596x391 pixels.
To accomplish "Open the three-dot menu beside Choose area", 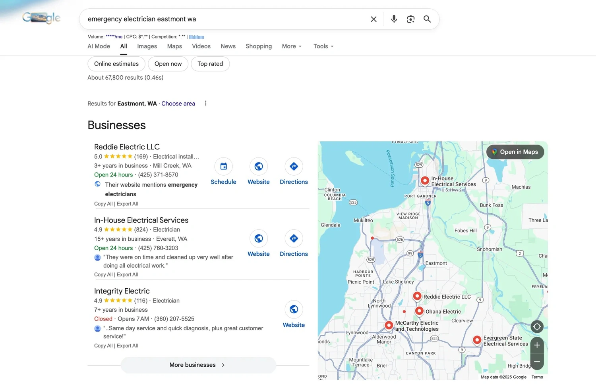I will point(205,103).
